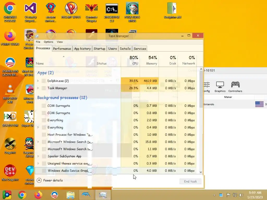The image size is (267, 200).
Task: Switch to the Details tab
Action: click(125, 49)
